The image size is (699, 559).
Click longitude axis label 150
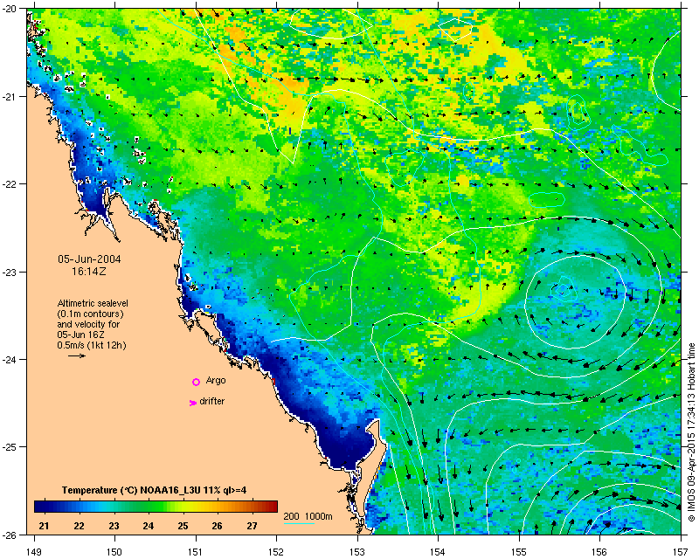coord(114,552)
